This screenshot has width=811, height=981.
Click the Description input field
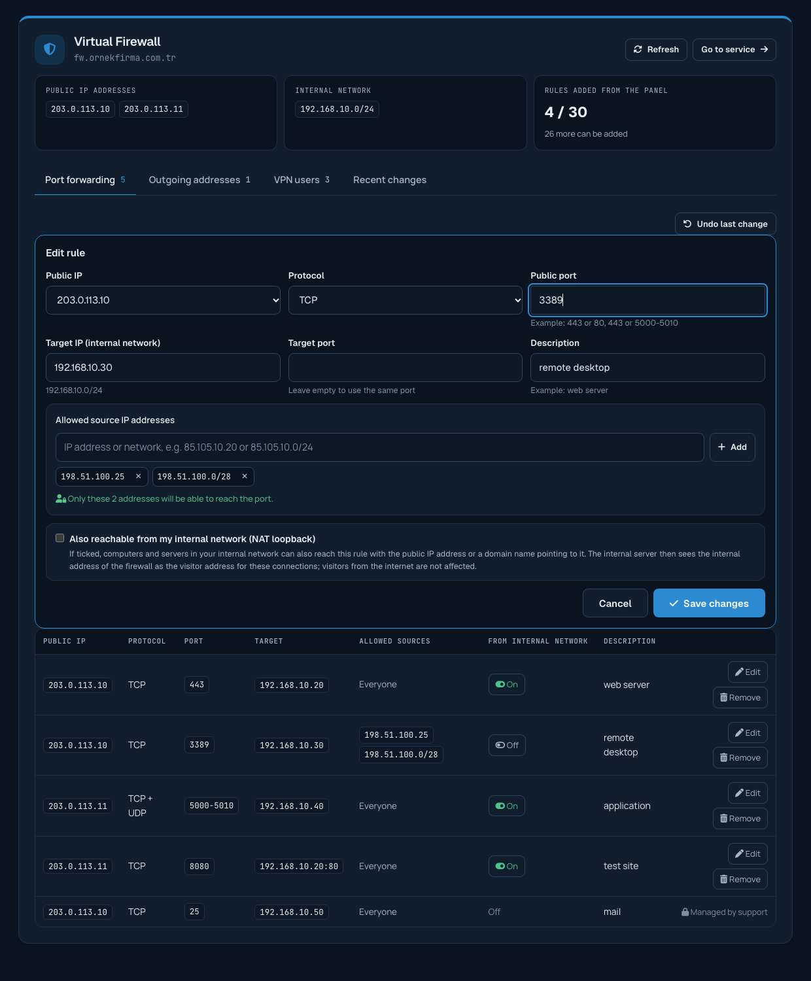point(647,368)
